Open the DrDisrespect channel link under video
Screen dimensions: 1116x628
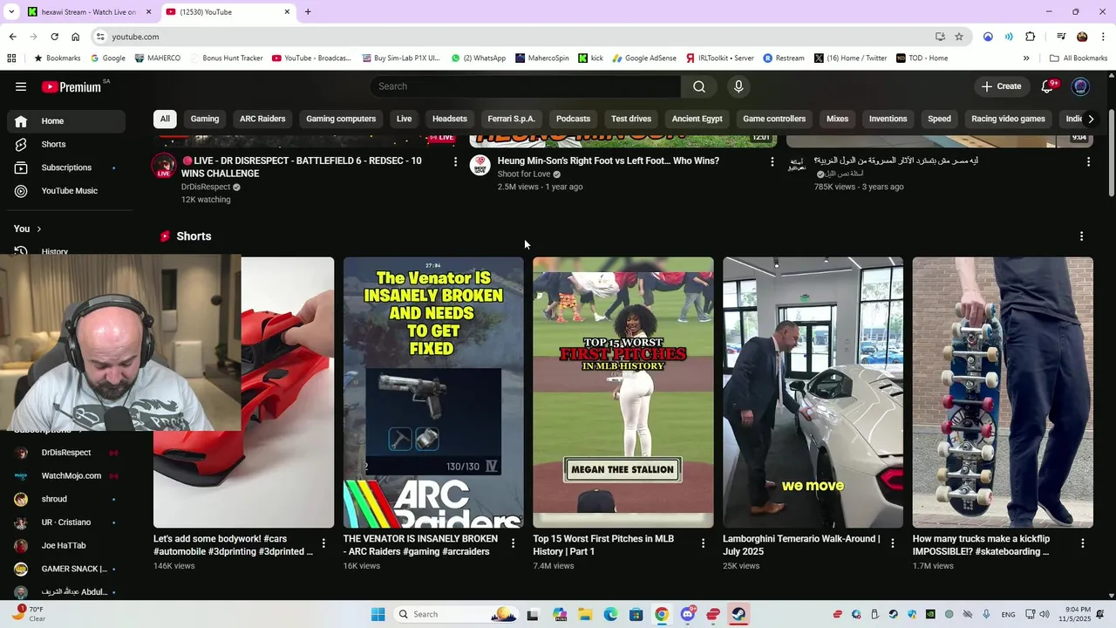(206, 187)
